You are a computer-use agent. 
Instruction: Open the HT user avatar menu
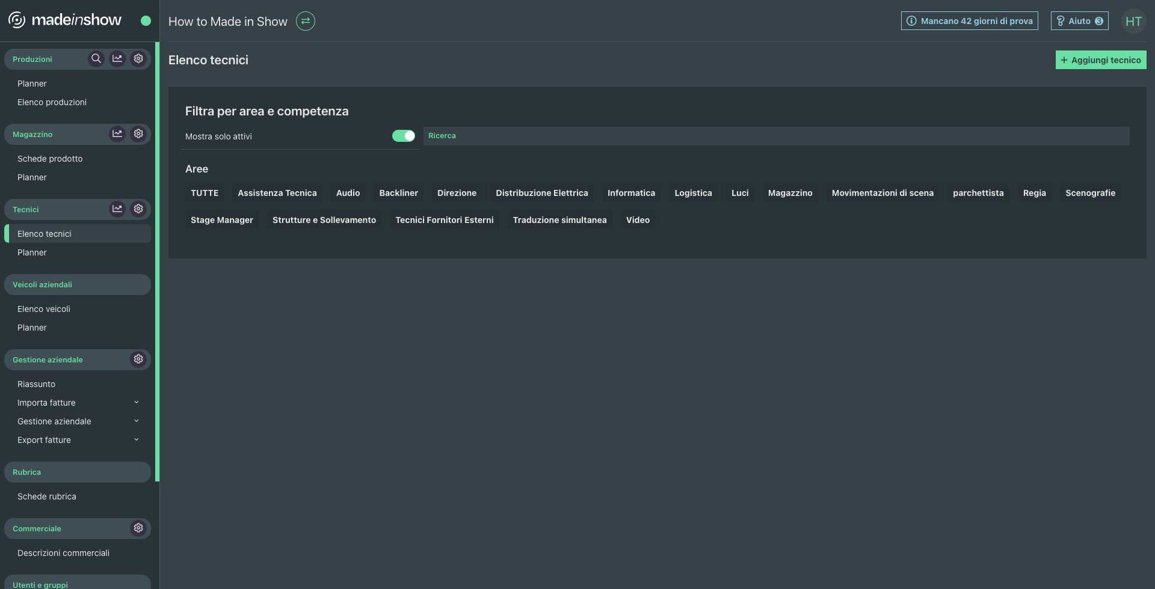tap(1133, 22)
